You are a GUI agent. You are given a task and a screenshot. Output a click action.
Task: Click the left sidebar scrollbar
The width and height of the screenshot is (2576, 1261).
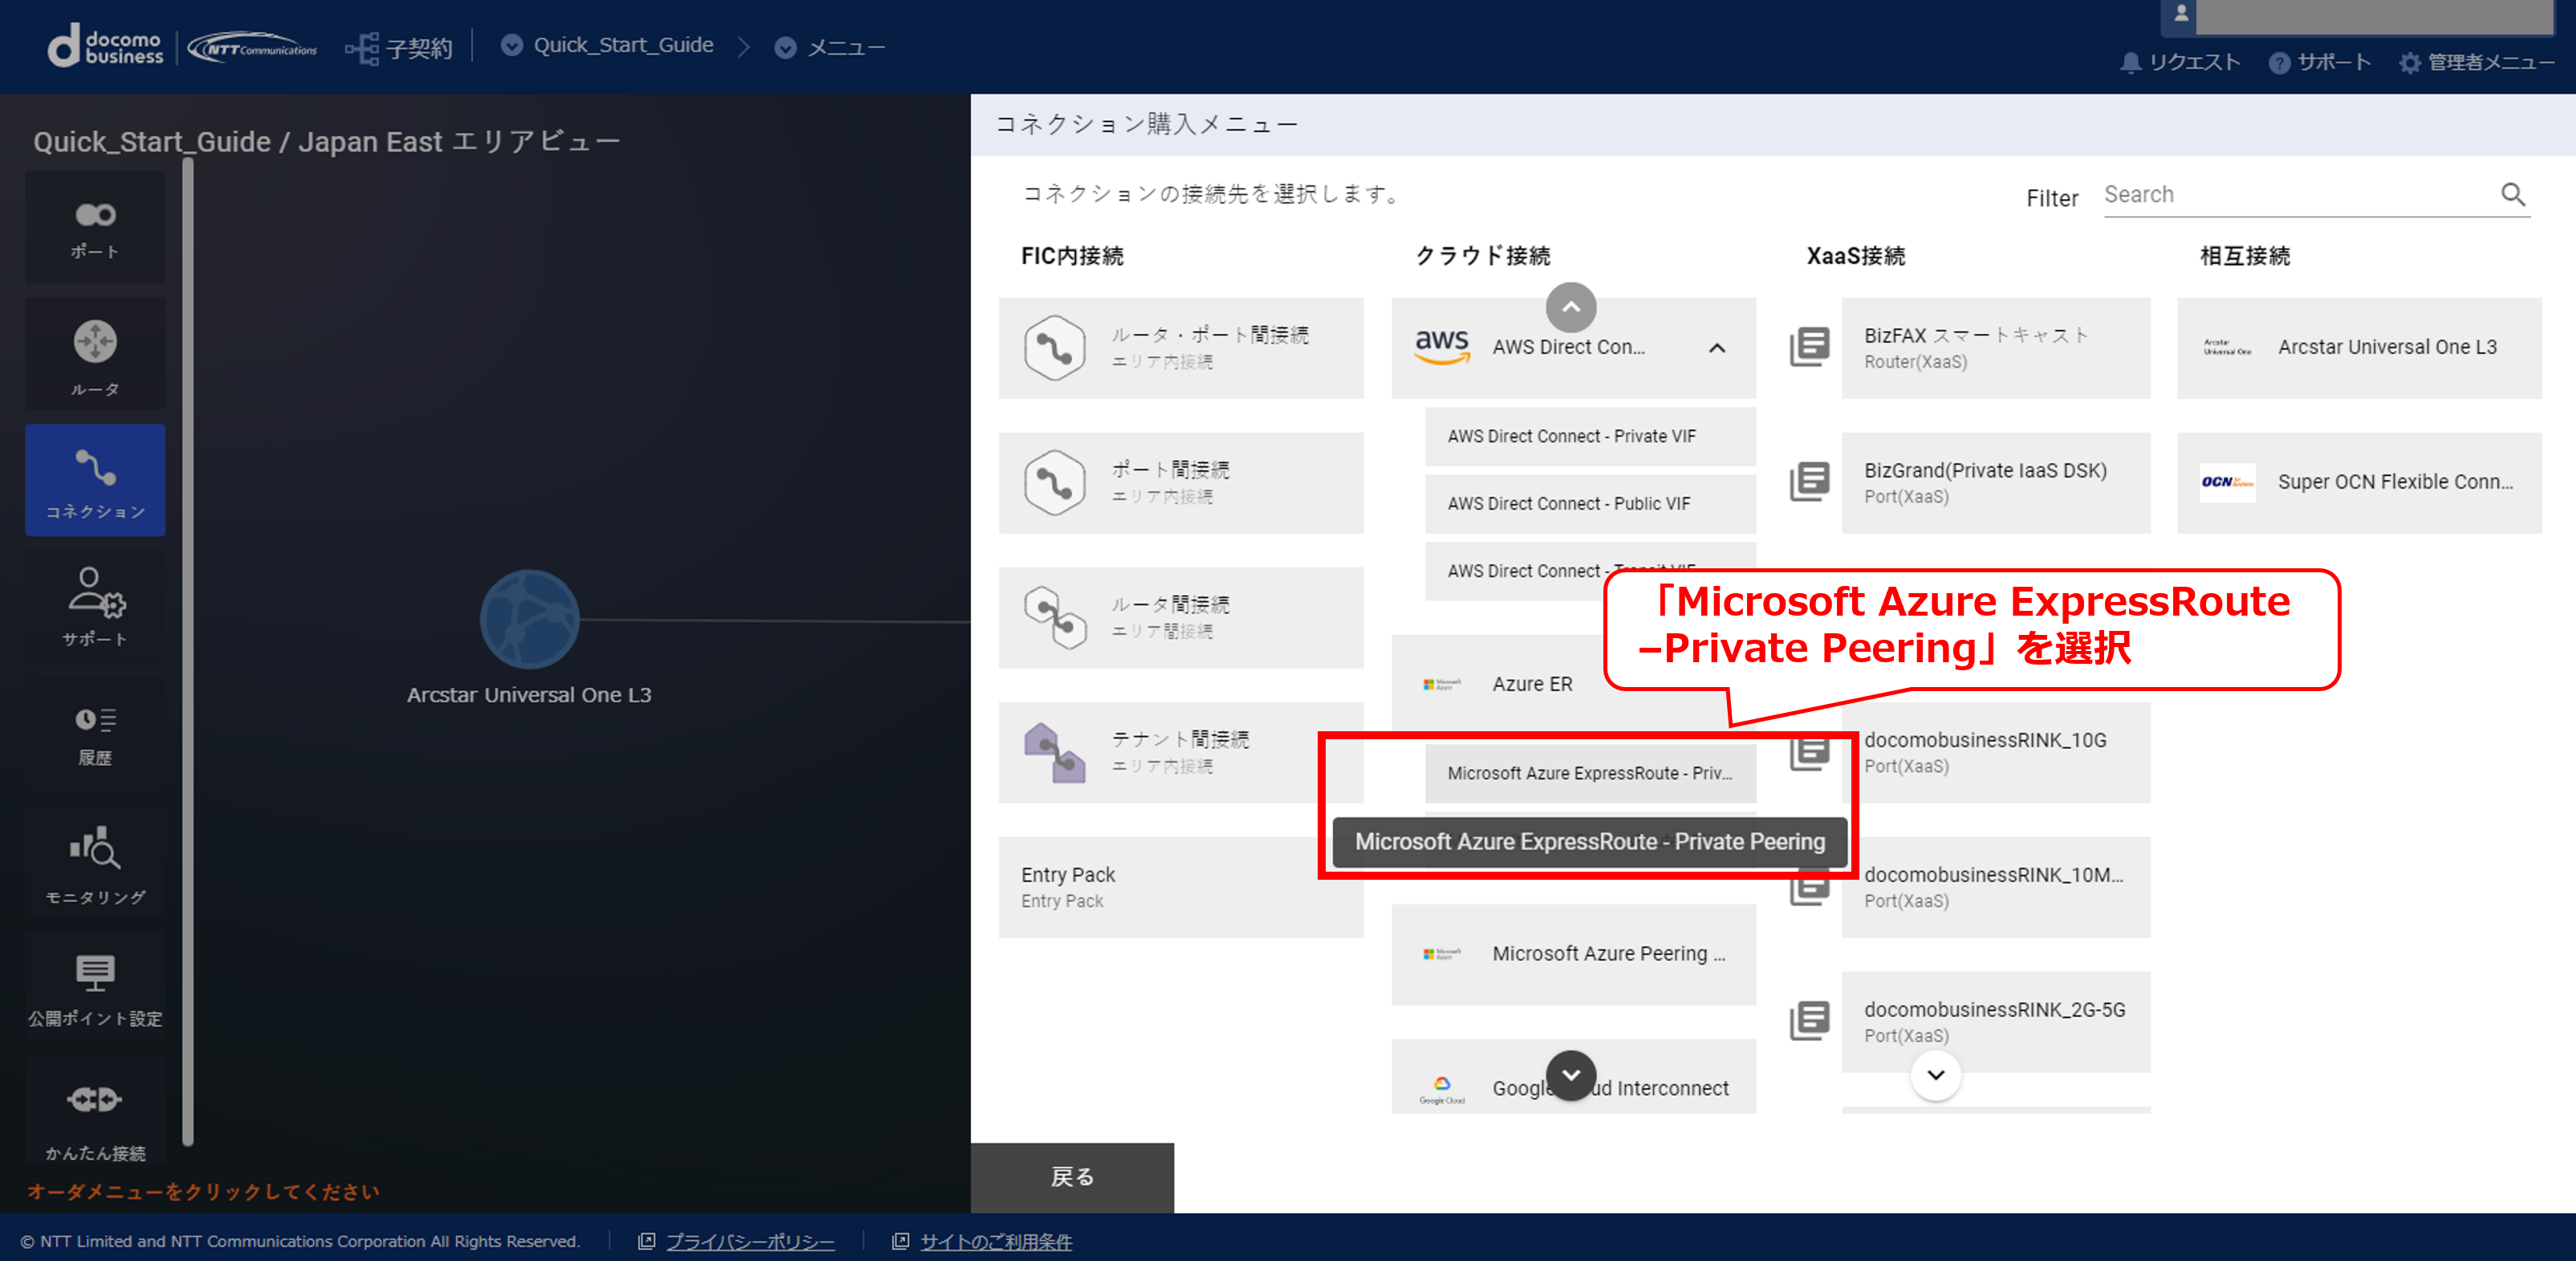point(188,652)
